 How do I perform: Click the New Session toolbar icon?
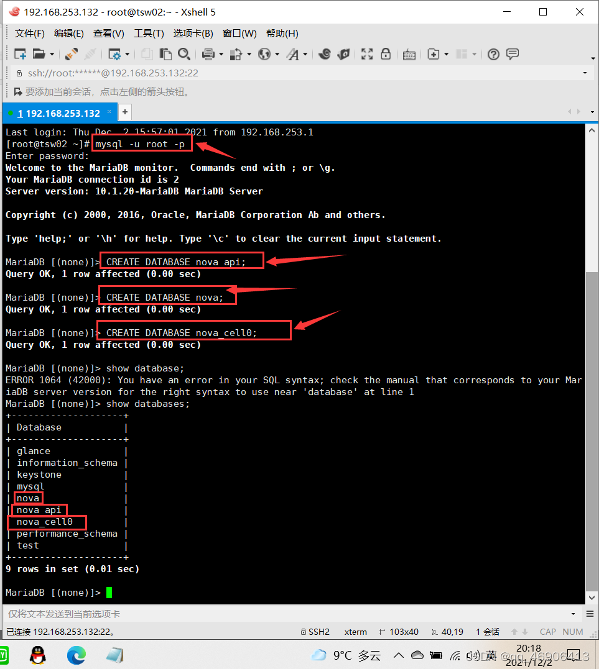pos(20,54)
